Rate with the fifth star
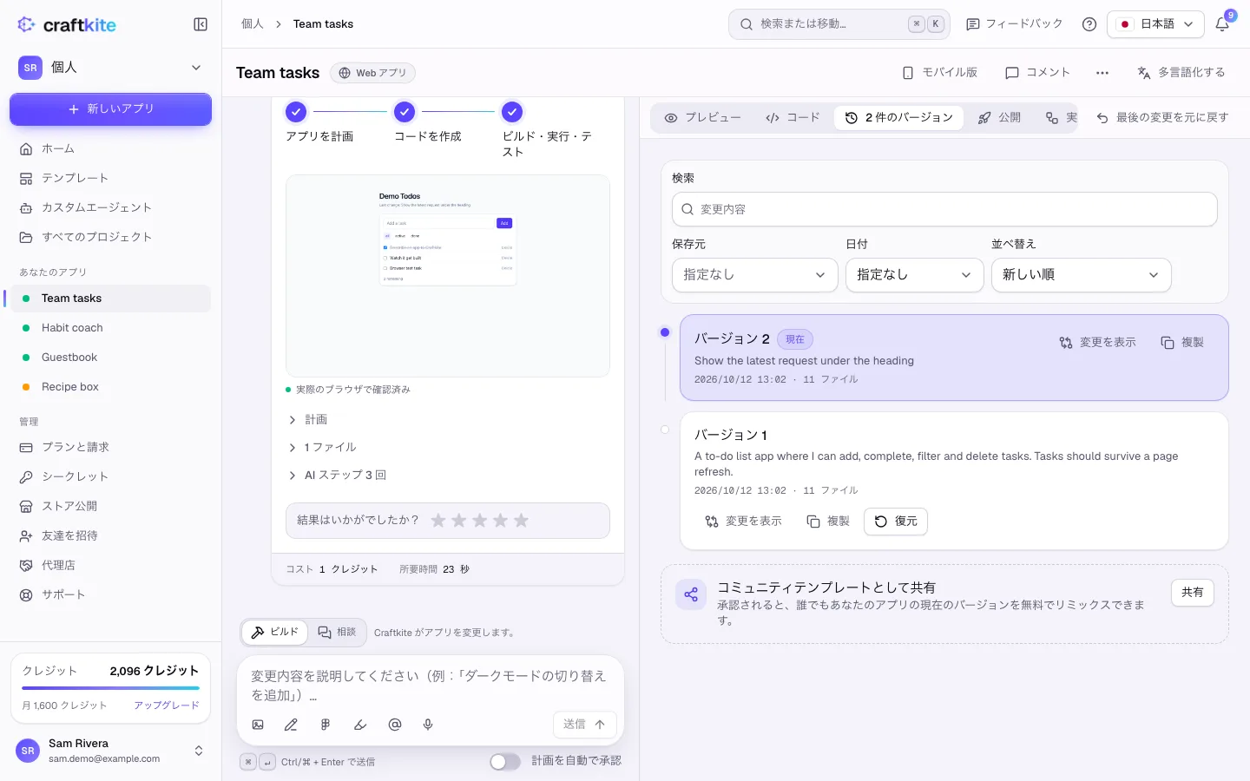1250x781 pixels. pos(521,521)
